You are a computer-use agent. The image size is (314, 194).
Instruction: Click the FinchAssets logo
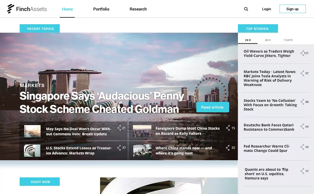(27, 9)
